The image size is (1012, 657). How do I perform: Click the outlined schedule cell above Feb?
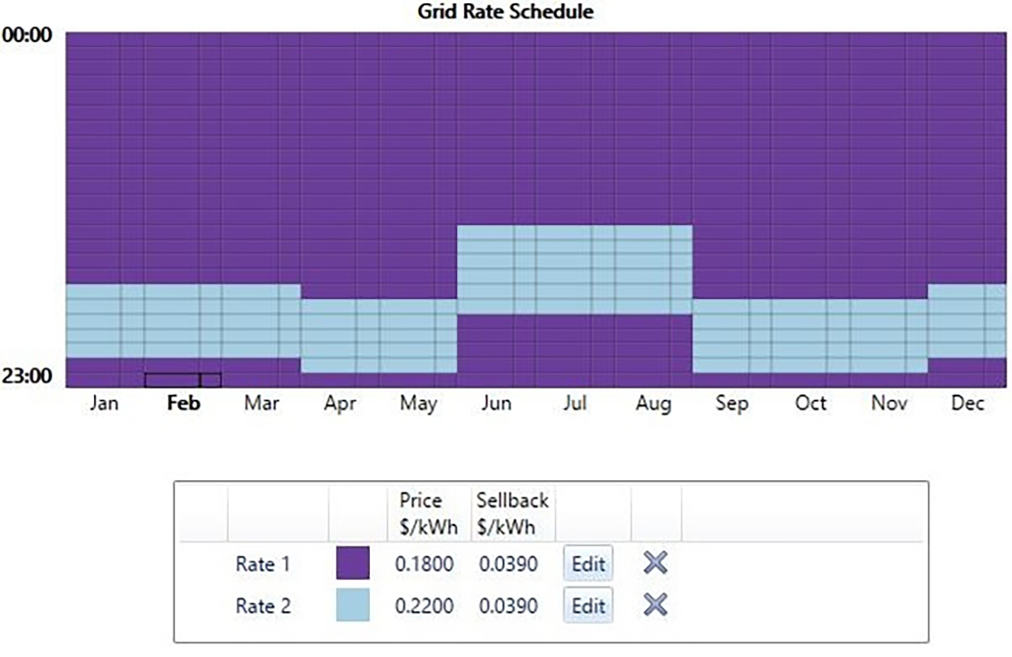pos(172,380)
